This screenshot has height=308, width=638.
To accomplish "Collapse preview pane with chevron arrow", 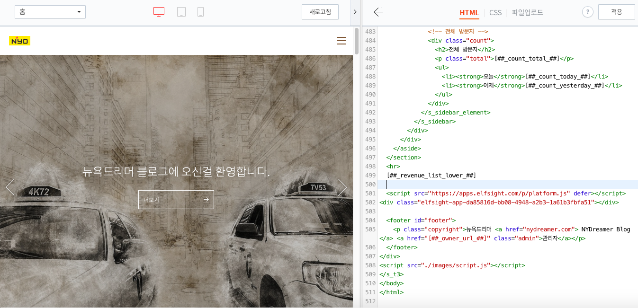I will (x=355, y=12).
